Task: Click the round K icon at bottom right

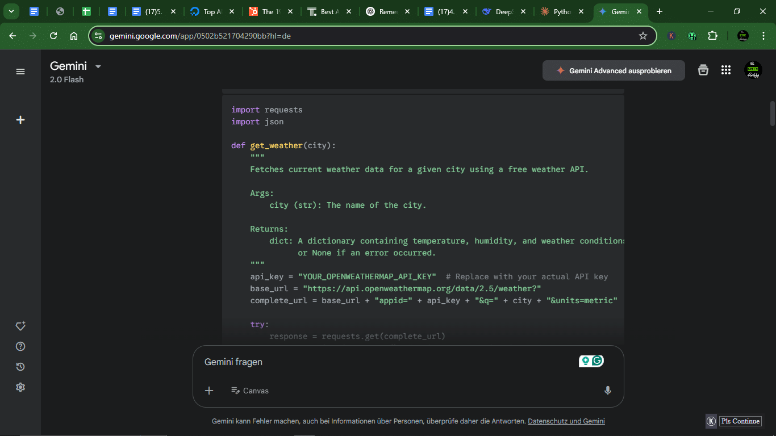Action: point(711,421)
